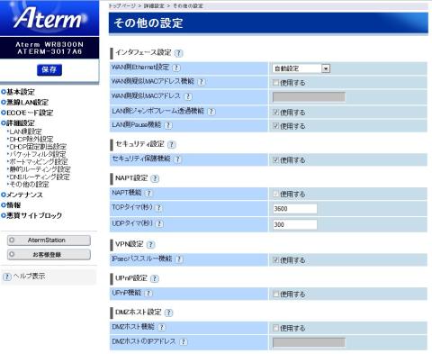The image size is (432, 354).
Task: Open AtermStation button
Action: 49,241
